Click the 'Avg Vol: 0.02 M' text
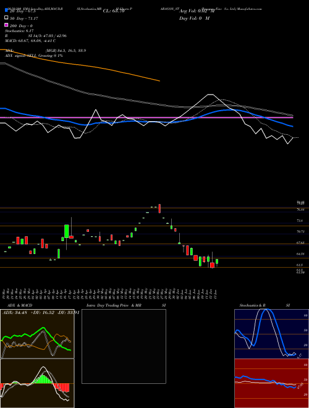The height and width of the screenshot is (408, 309). click(x=197, y=11)
